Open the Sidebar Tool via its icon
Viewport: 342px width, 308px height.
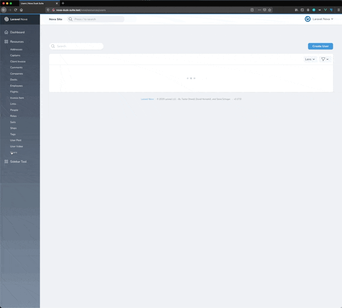[x=6, y=161]
